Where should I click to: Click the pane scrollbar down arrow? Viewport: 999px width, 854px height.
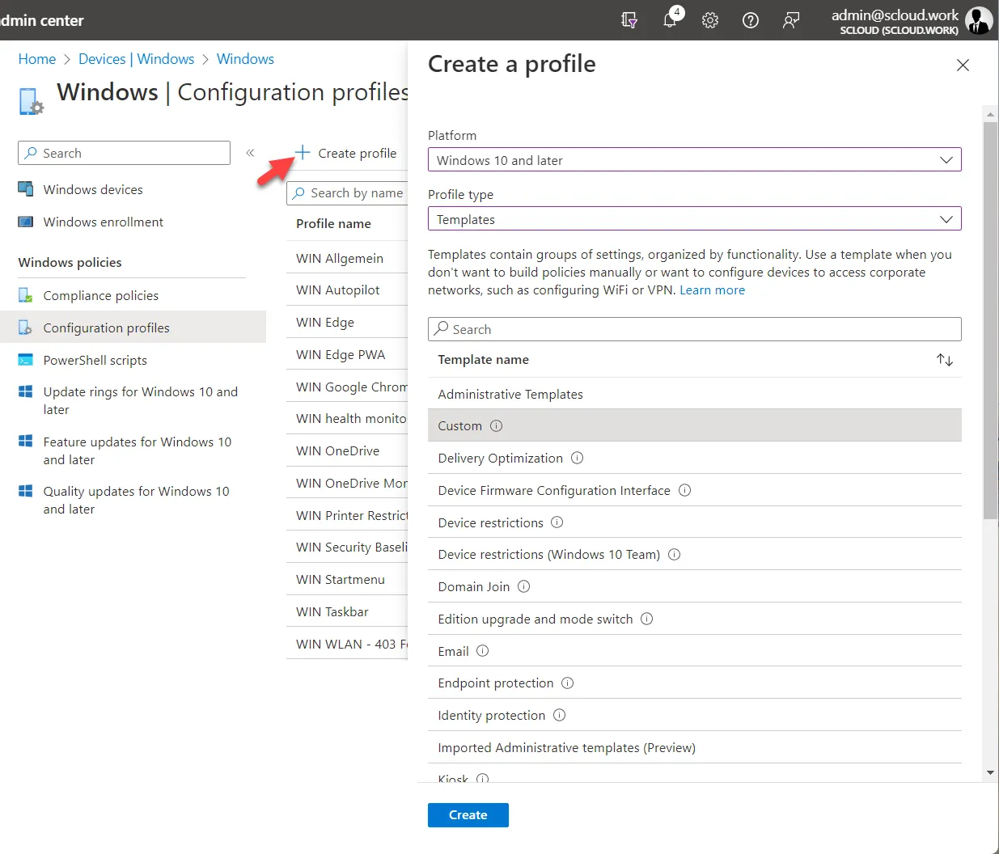tap(990, 773)
